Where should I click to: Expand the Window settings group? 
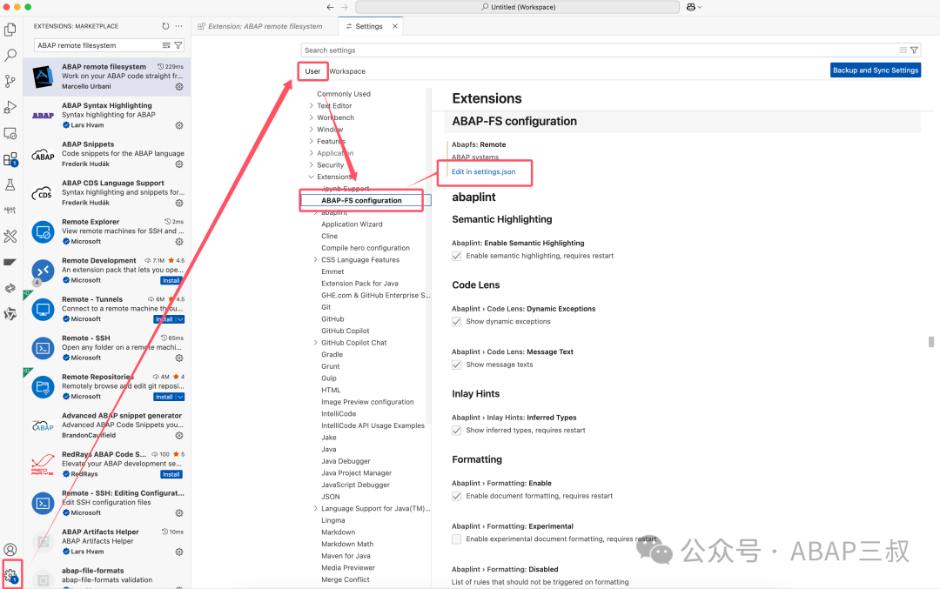click(x=311, y=130)
